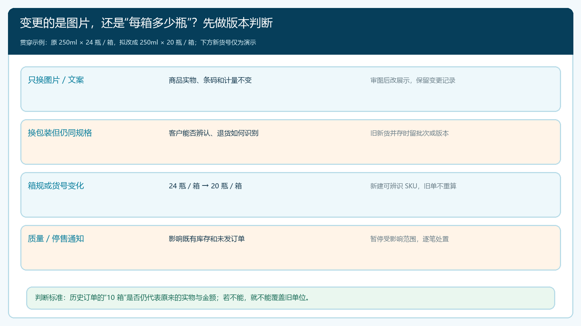Click the 暂停受影响范围，逐笔处置 note

point(410,239)
